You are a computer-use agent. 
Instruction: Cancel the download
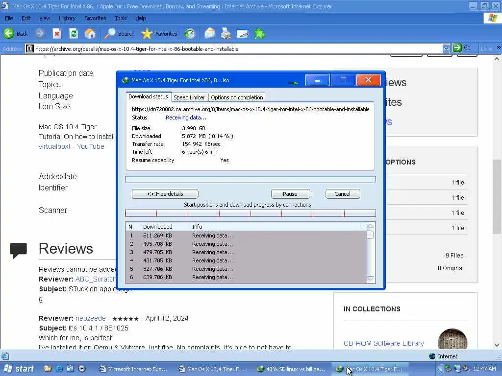tap(343, 194)
